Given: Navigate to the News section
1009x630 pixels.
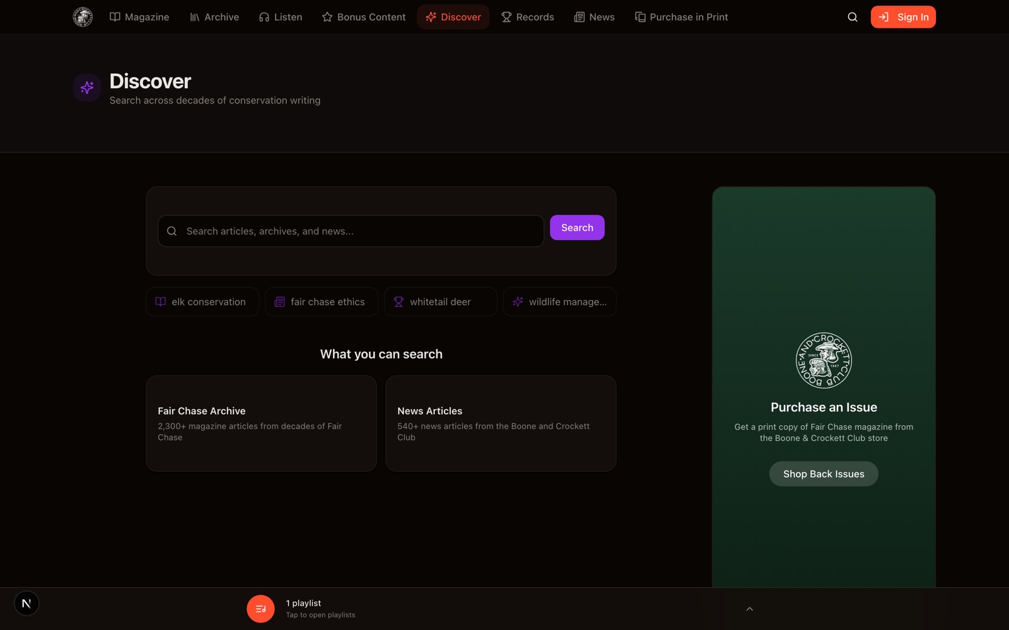Looking at the screenshot, I should pyautogui.click(x=594, y=17).
